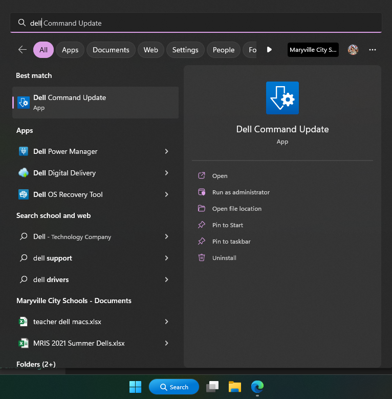Expand dell drivers result chevron

[x=166, y=280]
